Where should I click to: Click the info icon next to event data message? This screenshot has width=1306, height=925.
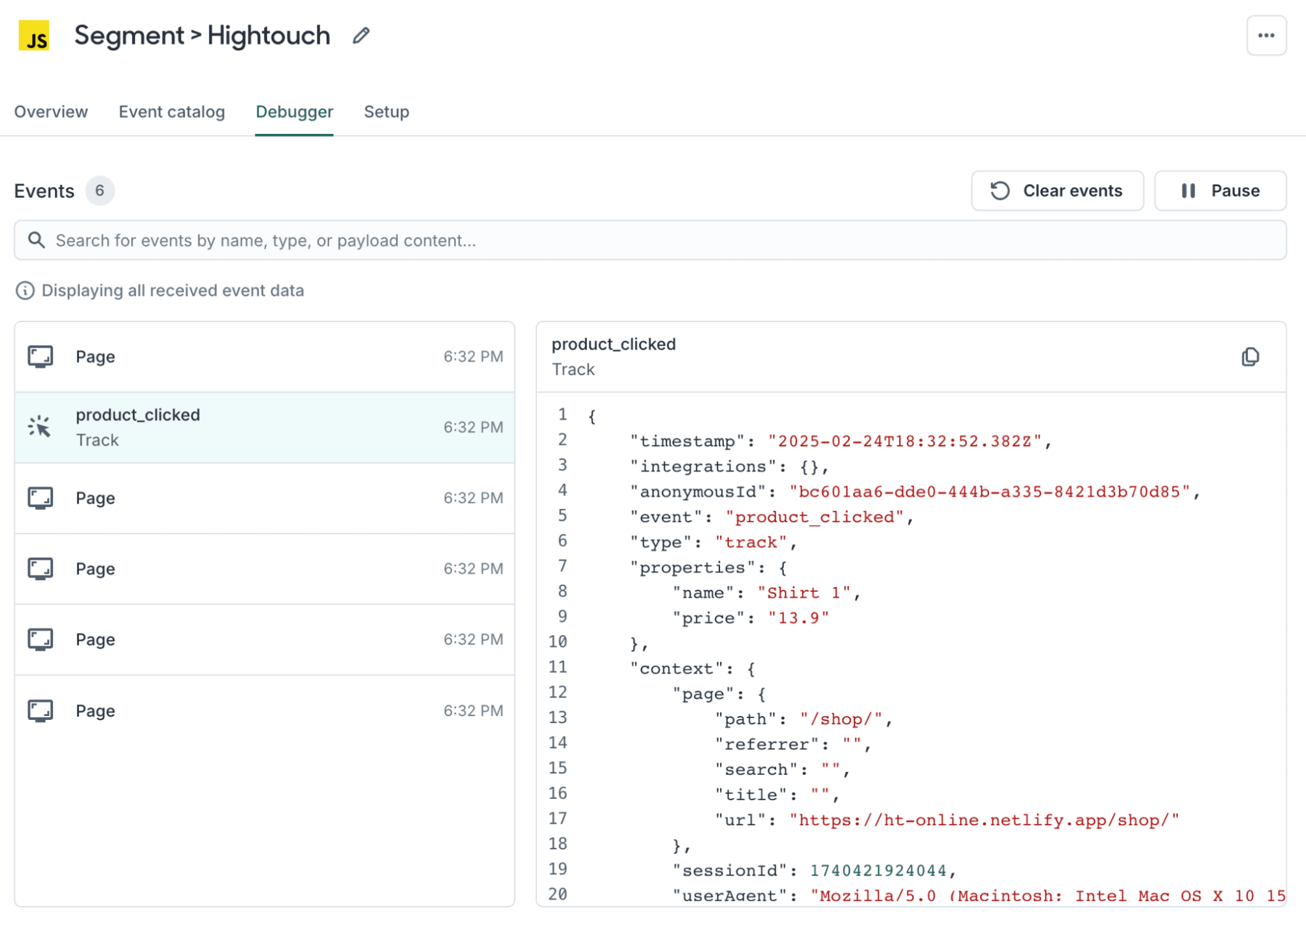pyautogui.click(x=24, y=291)
